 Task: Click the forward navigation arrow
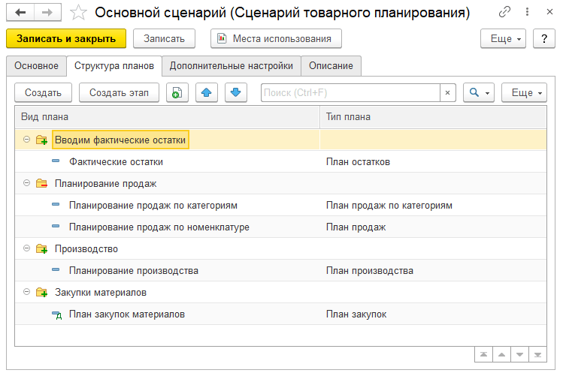pos(47,13)
